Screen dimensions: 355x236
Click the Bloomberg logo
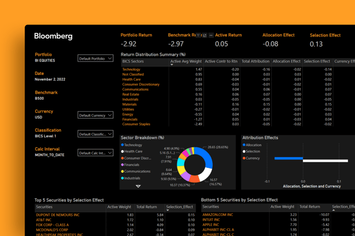53,36
